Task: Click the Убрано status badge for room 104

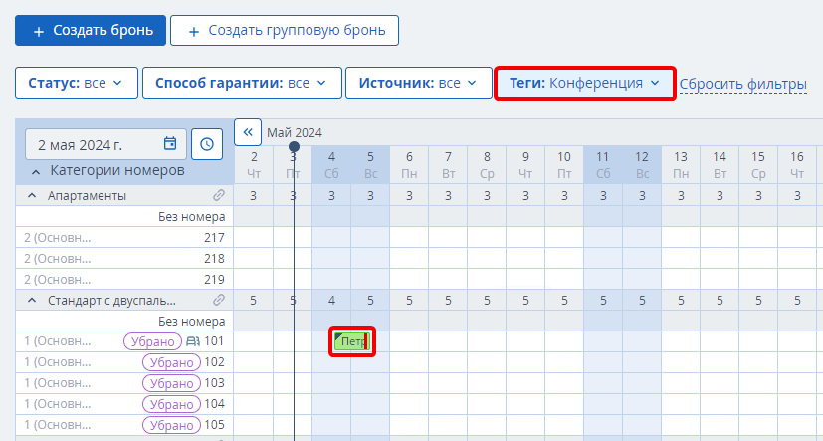Action: pyautogui.click(x=171, y=404)
